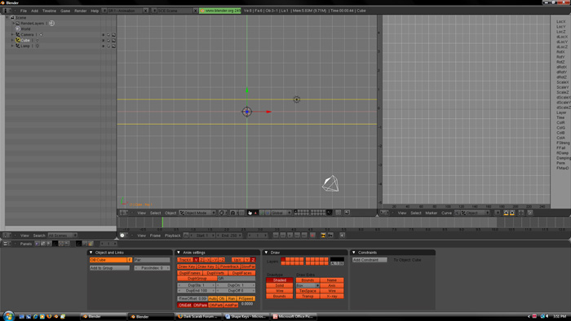Open the IPO editor View menu
The width and height of the screenshot is (571, 321).
coord(402,213)
